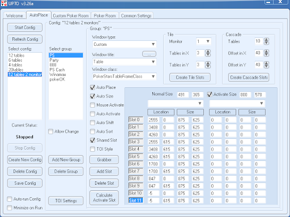Open the AutoPlace tab
This screenshot has height=217, width=290.
(x=39, y=15)
